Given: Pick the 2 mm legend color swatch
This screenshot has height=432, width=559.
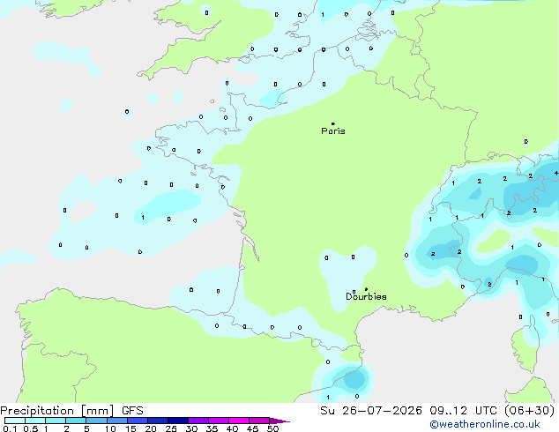Looking at the screenshot, I should (x=76, y=421).
